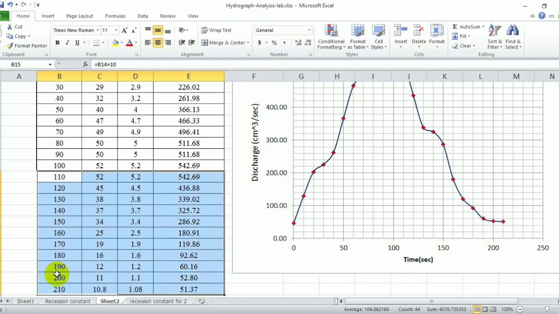Open the Data tab
This screenshot has height=314, width=559.
coord(143,16)
